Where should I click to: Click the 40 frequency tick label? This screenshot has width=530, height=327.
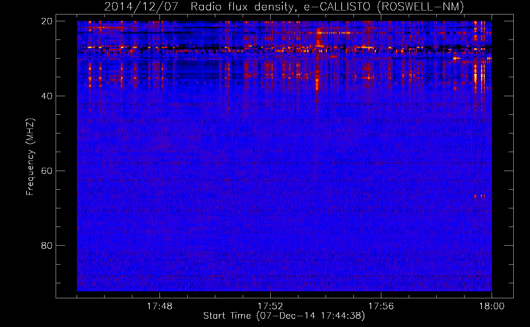tap(47, 96)
